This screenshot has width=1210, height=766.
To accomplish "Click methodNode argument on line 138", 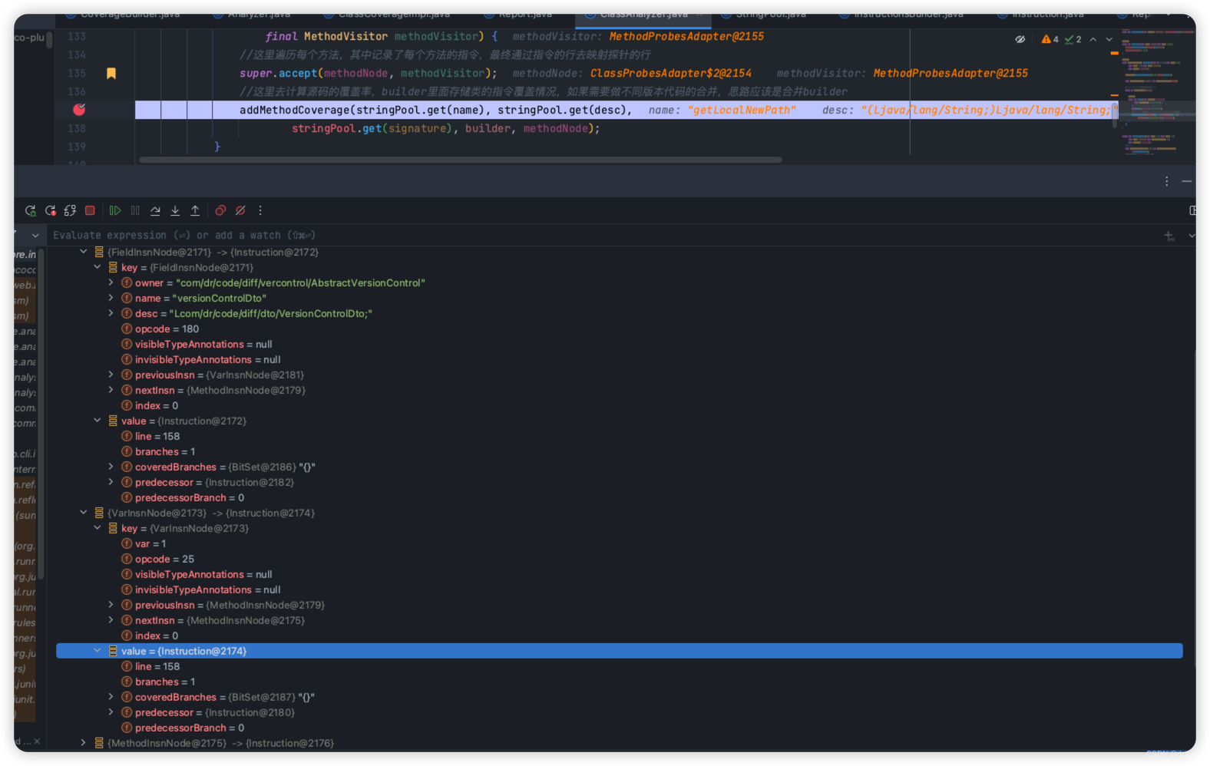I will click(556, 128).
